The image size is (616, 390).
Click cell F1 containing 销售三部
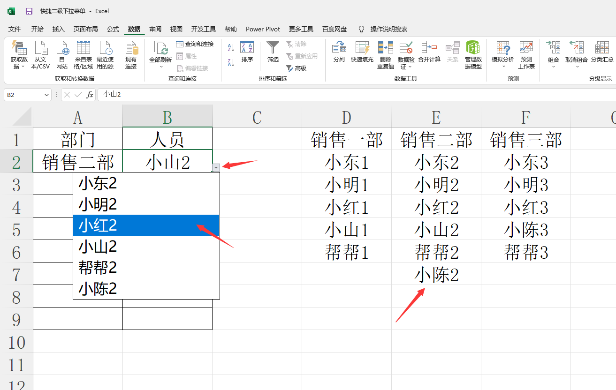[x=526, y=139]
